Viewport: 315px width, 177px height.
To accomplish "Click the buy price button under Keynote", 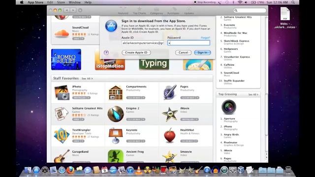I will click(x=136, y=141).
